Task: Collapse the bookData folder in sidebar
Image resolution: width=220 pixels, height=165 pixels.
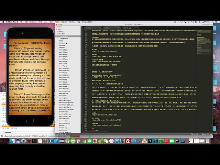Action: [x=58, y=34]
